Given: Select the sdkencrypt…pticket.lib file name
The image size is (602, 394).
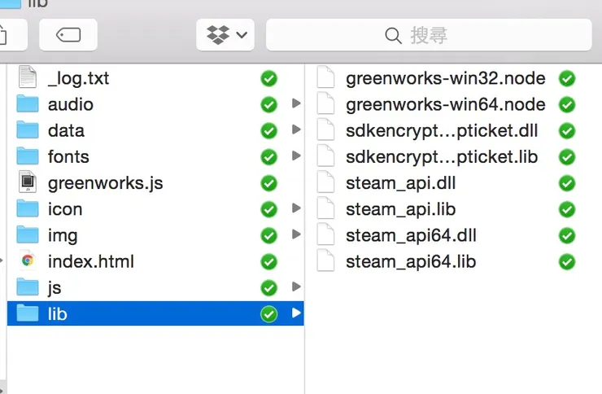Looking at the screenshot, I should [x=442, y=157].
